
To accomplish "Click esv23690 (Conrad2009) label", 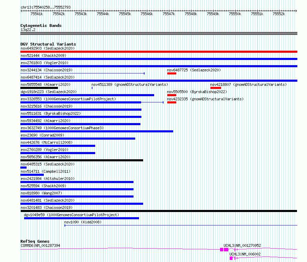I will tap(42, 135).
